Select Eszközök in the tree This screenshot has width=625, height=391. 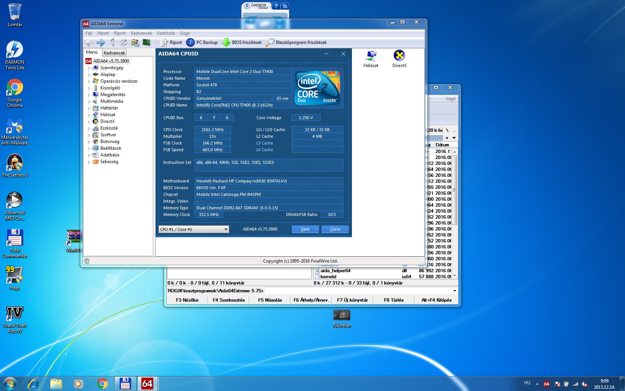pyautogui.click(x=109, y=128)
